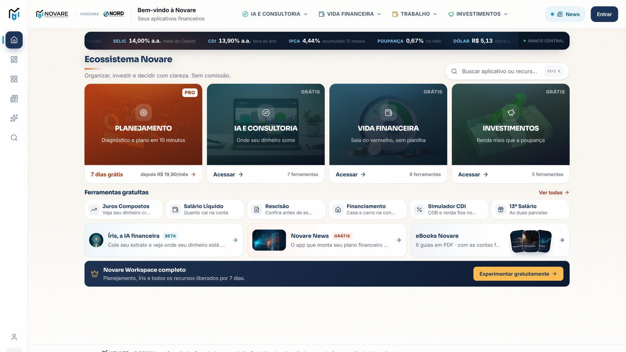Click the PRO badge on Planejamento card
626x352 pixels.
coord(190,92)
